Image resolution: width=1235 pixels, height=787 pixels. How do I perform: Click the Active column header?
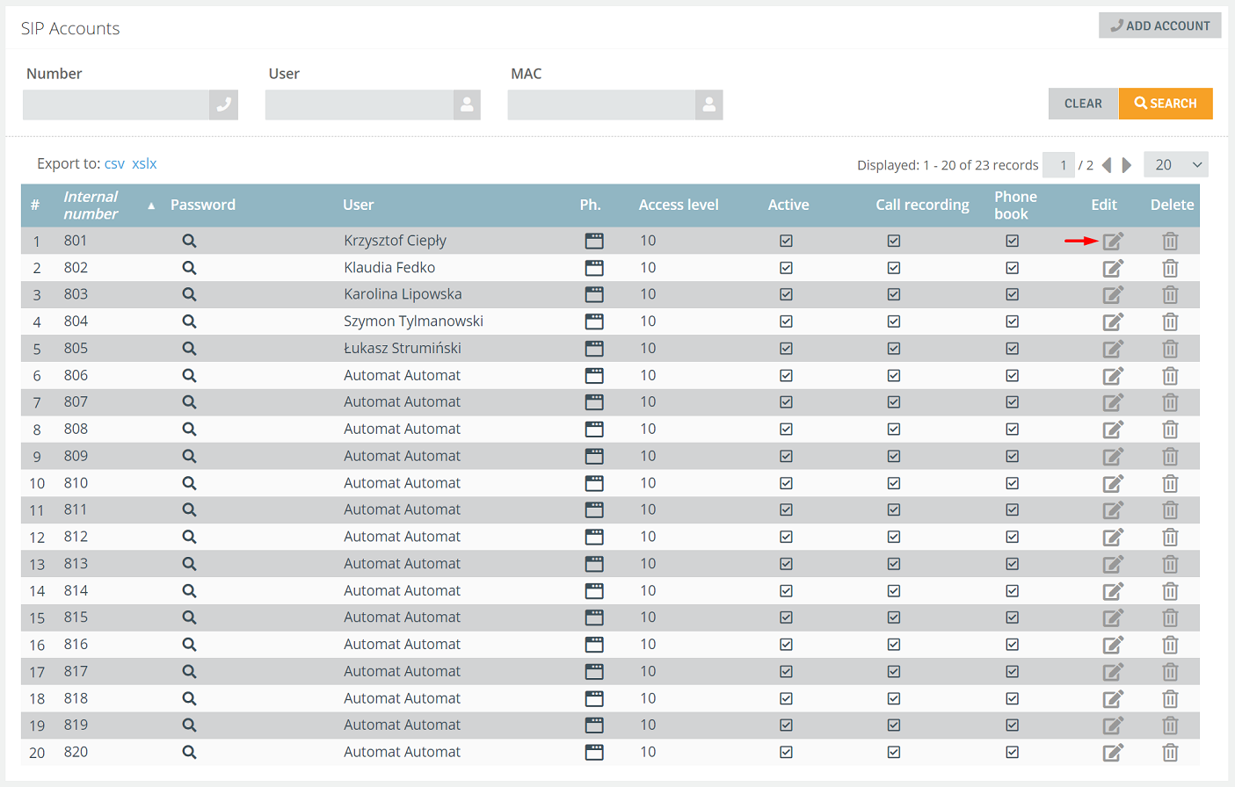788,205
